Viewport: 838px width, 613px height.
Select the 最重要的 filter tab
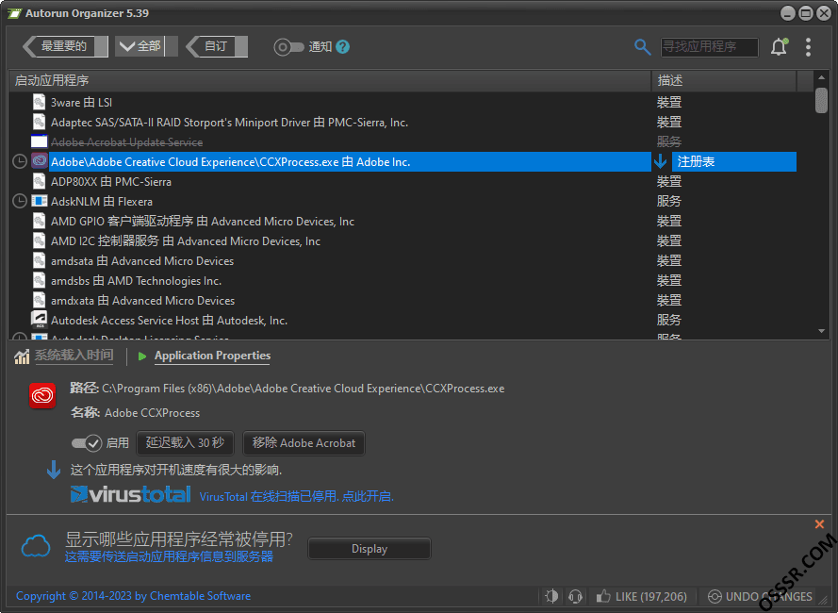[x=65, y=46]
